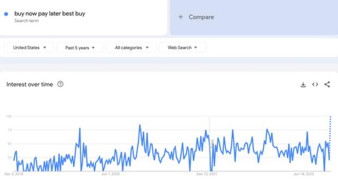Open the All categories dropdown

point(131,47)
